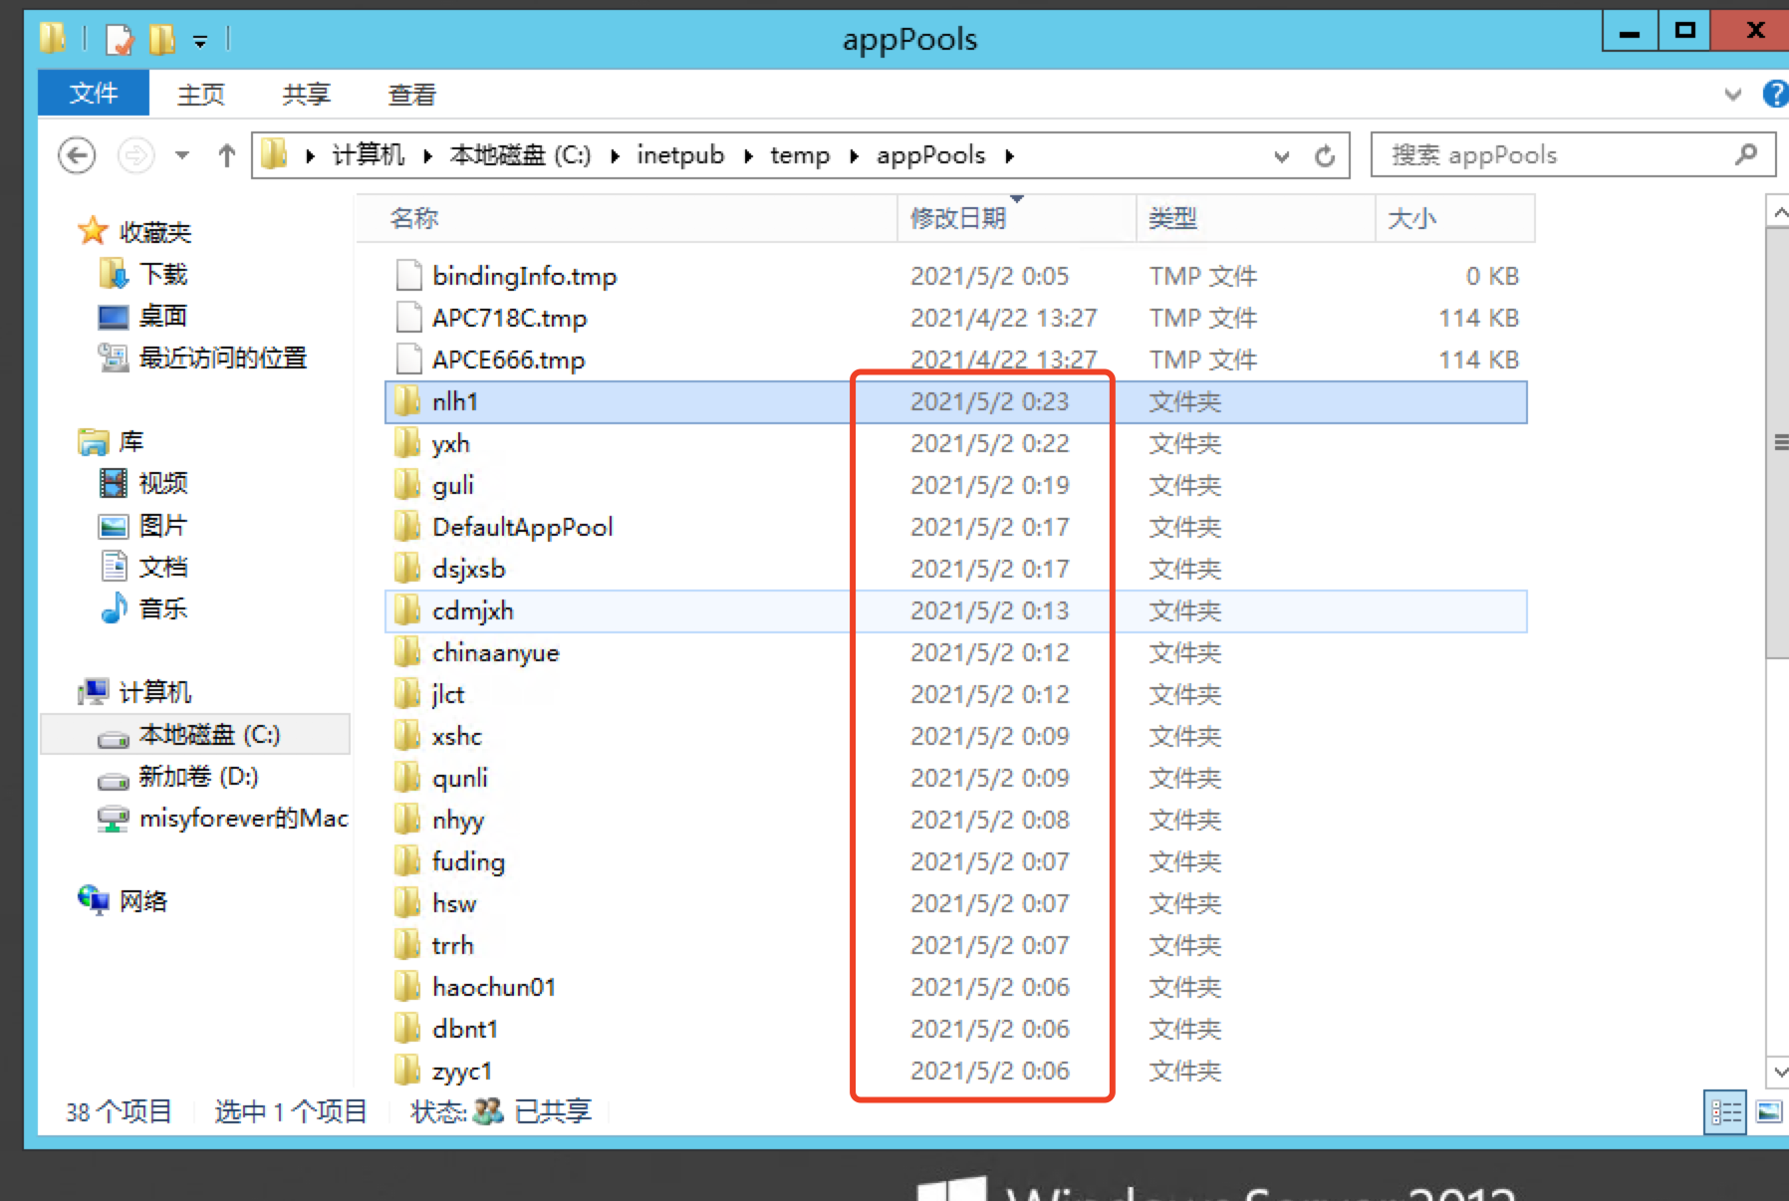Click the properties icon on the title bar toolbar
Image resolution: width=1789 pixels, height=1201 pixels.
[x=119, y=38]
